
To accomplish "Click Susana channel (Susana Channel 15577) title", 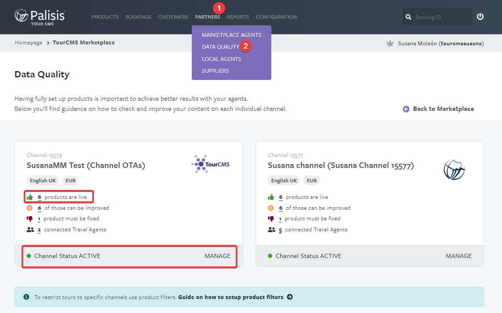I will pos(341,165).
